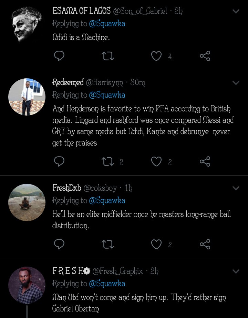Open the options chevron on FreshDxb's tweet
This screenshot has width=248, height=318.
(236, 188)
